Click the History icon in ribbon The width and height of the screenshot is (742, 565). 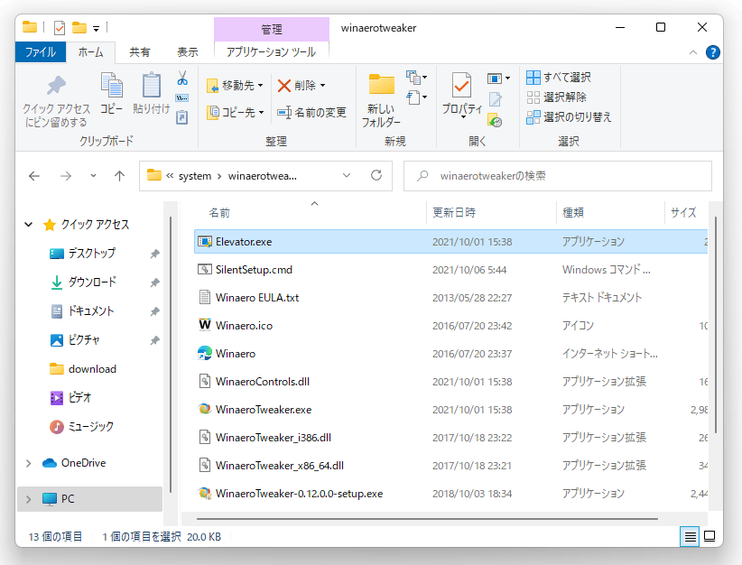495,120
